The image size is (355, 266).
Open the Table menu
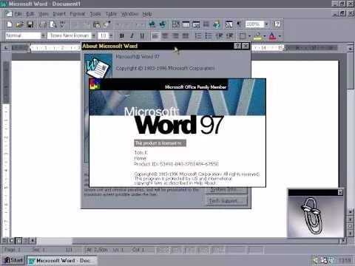tap(111, 14)
